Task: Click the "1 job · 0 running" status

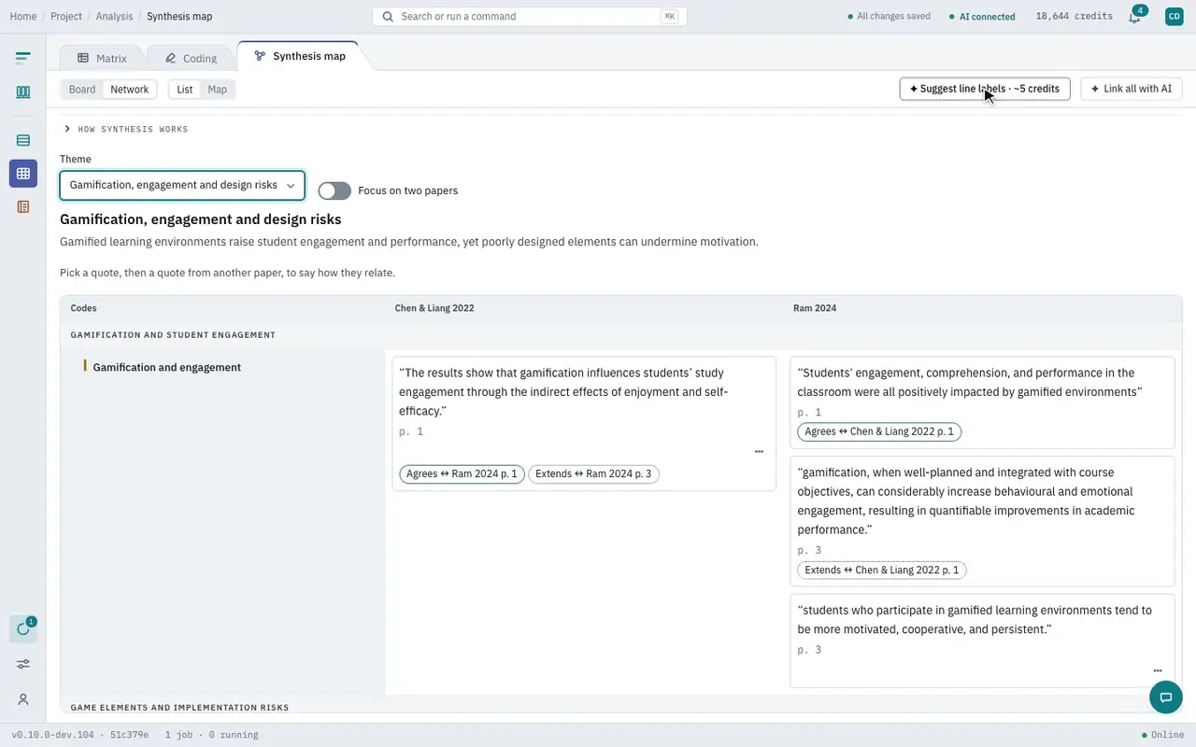Action: 211,735
